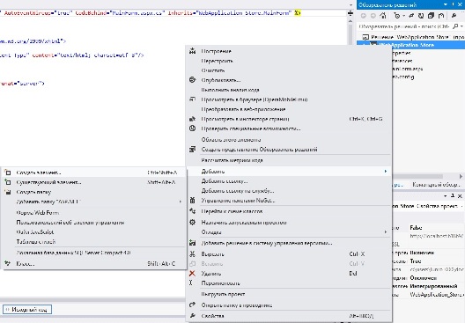Select Web.config in Solution Explorer tree
The width and height of the screenshot is (465, 323).
point(403,77)
